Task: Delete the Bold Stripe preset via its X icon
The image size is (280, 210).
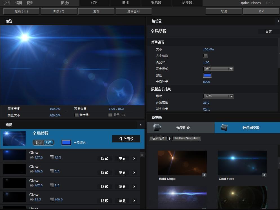Action: [204, 175]
